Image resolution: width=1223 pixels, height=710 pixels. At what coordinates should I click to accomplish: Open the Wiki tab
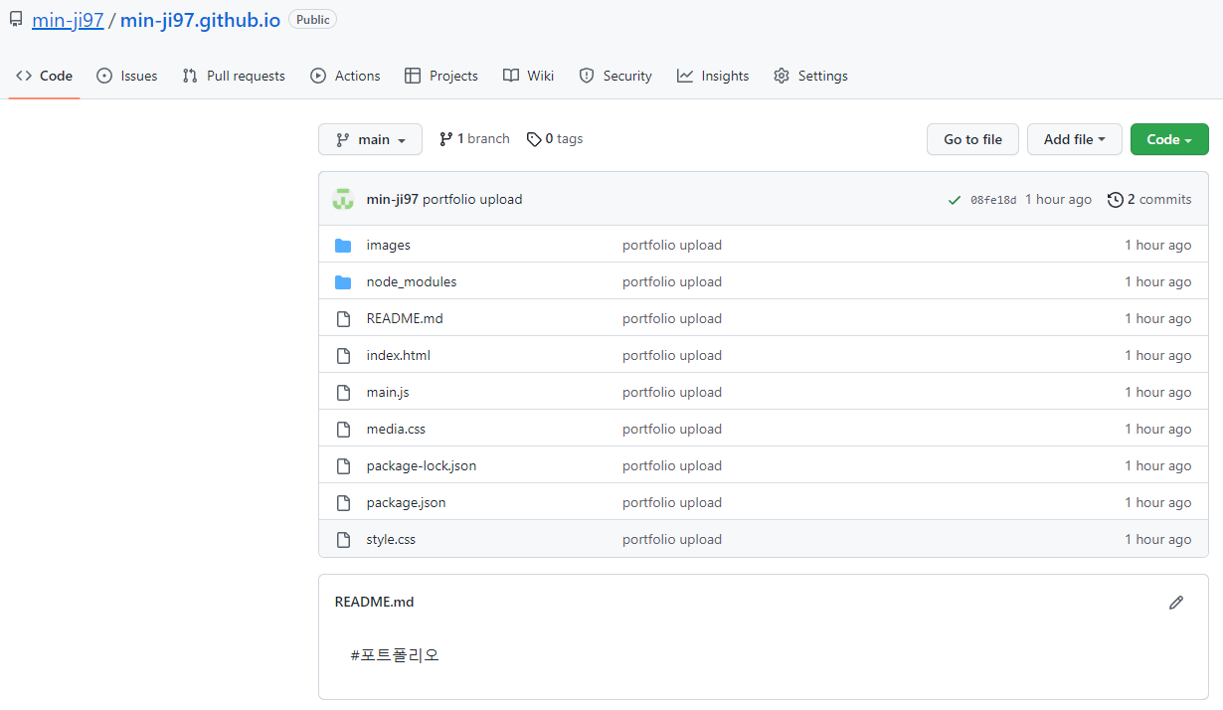pyautogui.click(x=528, y=76)
